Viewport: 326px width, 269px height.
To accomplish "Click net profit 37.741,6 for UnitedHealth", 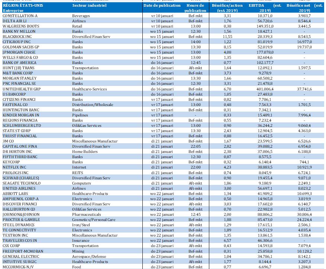I will coord(304,89).
